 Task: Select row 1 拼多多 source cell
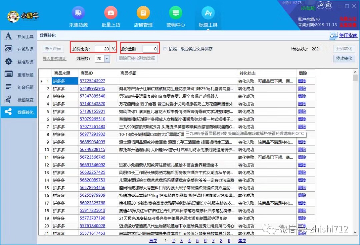point(65,81)
